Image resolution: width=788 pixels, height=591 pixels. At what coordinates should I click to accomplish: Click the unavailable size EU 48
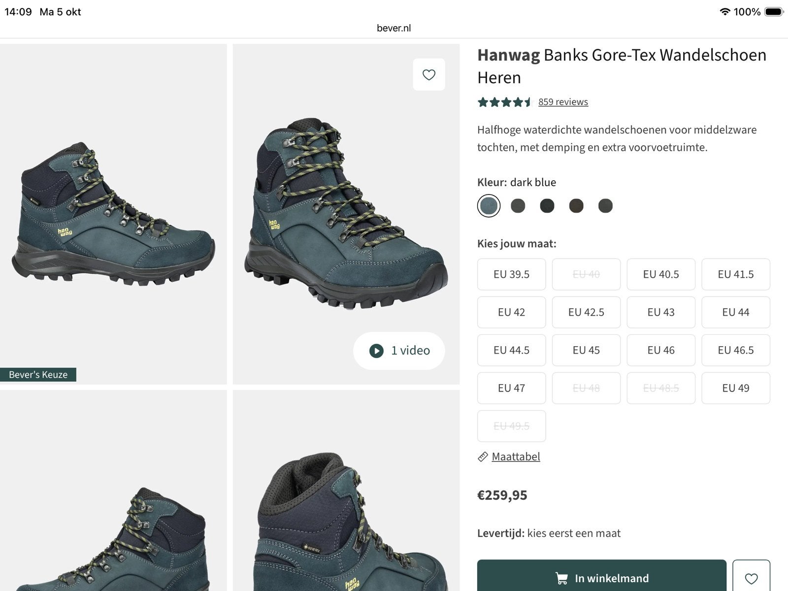(x=586, y=388)
